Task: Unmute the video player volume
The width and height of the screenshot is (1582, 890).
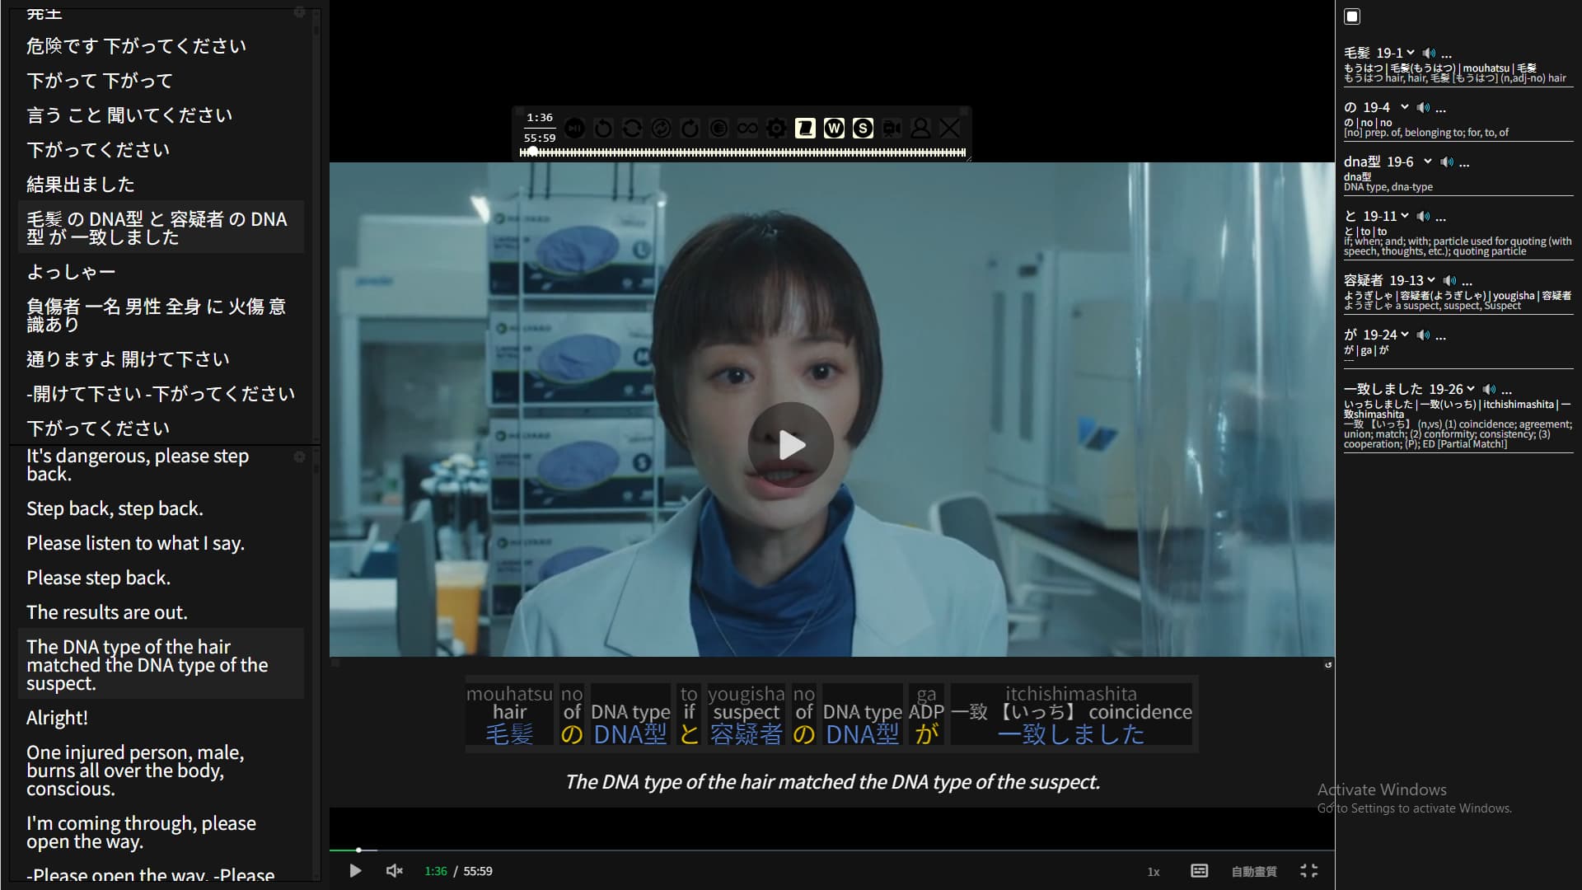Action: click(x=395, y=871)
